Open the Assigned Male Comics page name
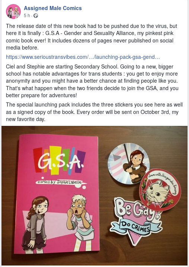 (x=53, y=8)
